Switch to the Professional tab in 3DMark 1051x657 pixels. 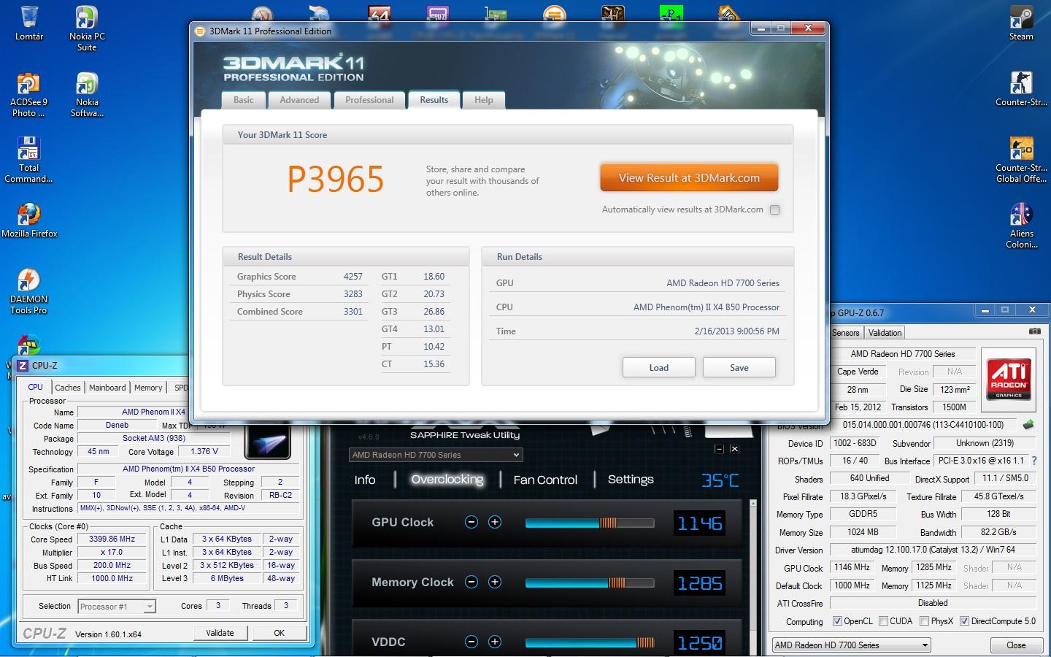369,100
